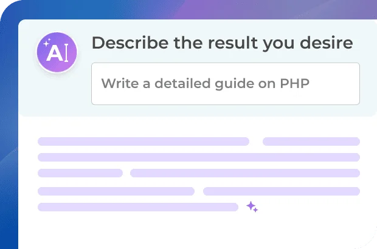Click the sparkle icon after the generated text
This screenshot has width=377, height=249.
pos(252,207)
